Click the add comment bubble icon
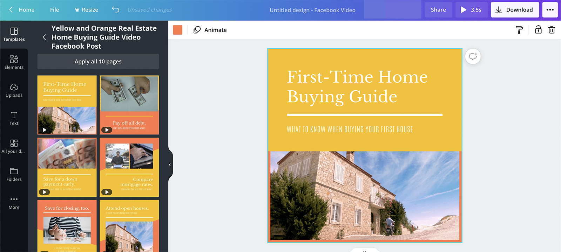The image size is (561, 252). (473, 56)
